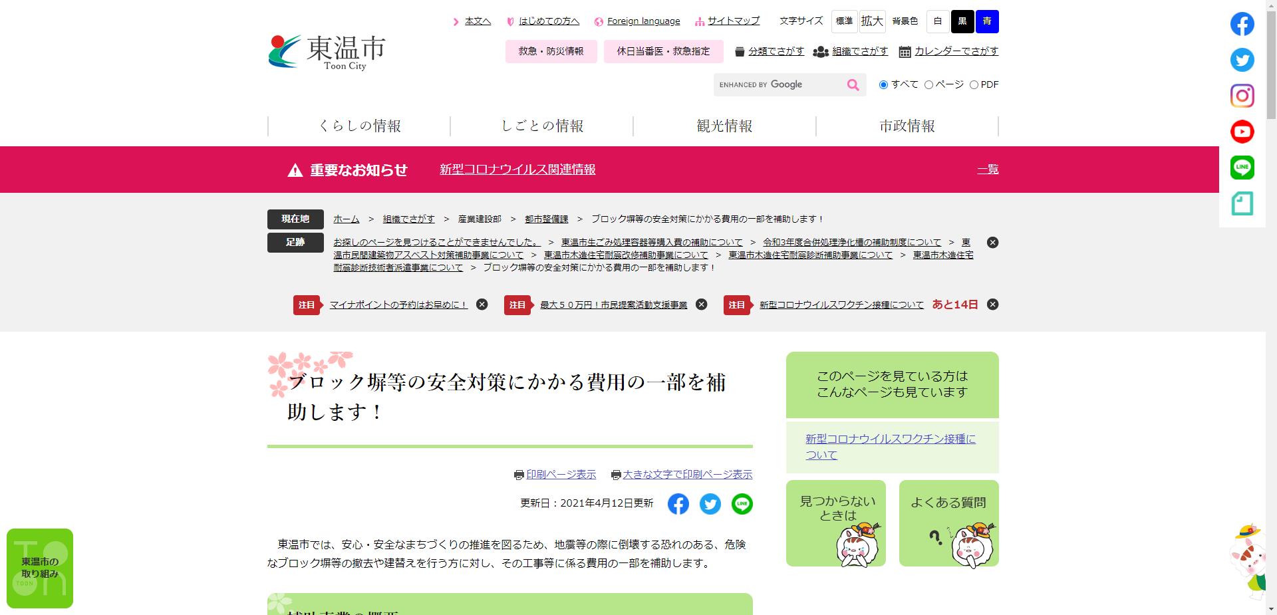Open the Facebook page via sidebar icon

tap(1241, 24)
